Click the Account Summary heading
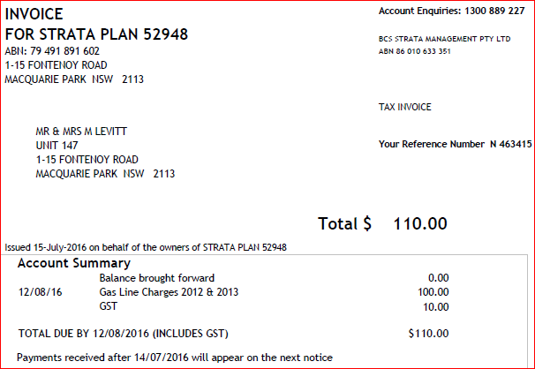The height and width of the screenshot is (369, 535). point(74,263)
